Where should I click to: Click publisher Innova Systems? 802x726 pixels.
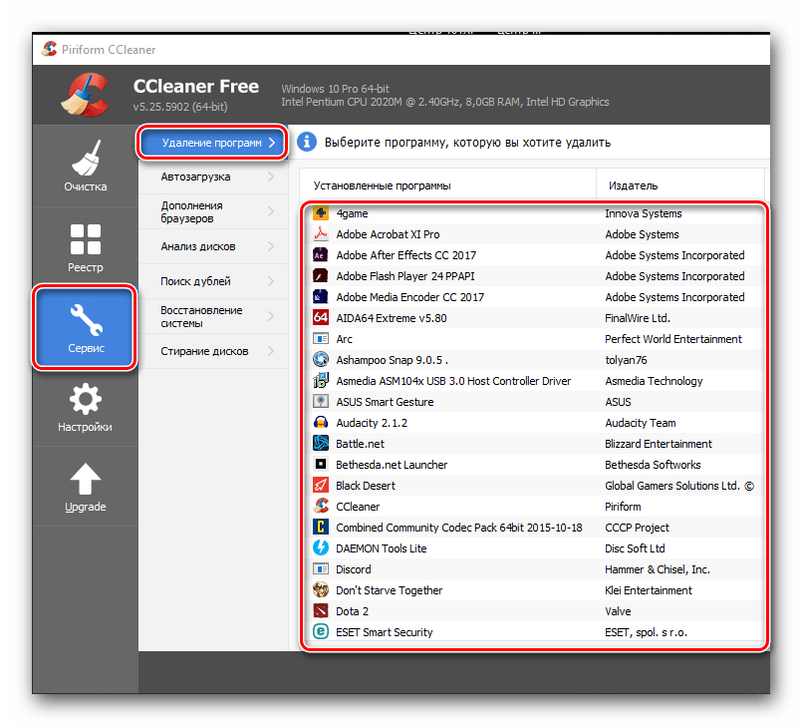point(644,213)
